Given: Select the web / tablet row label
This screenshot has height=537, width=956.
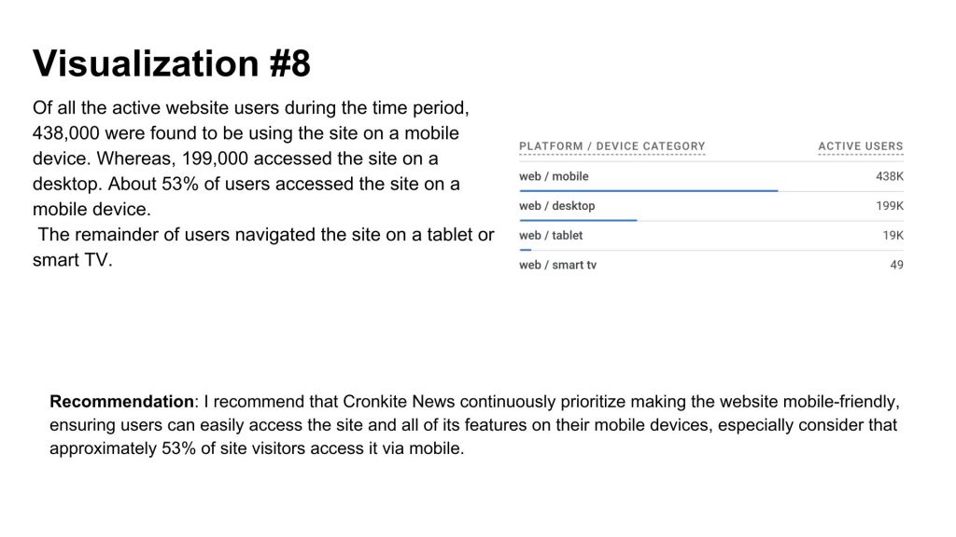Looking at the screenshot, I should [x=551, y=236].
